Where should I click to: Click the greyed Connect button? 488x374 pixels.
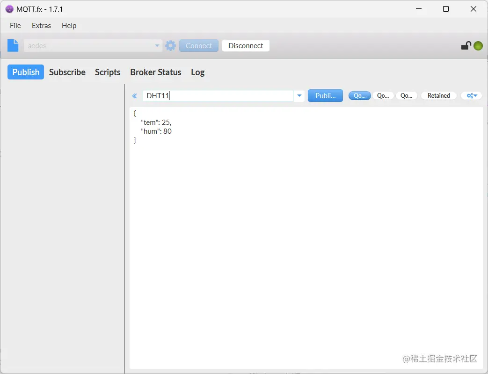coord(198,46)
